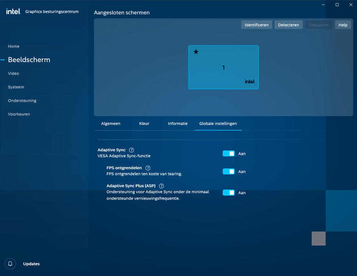The width and height of the screenshot is (357, 276).
Task: Open the Adaptive Sync help tooltip icon
Action: (x=131, y=150)
